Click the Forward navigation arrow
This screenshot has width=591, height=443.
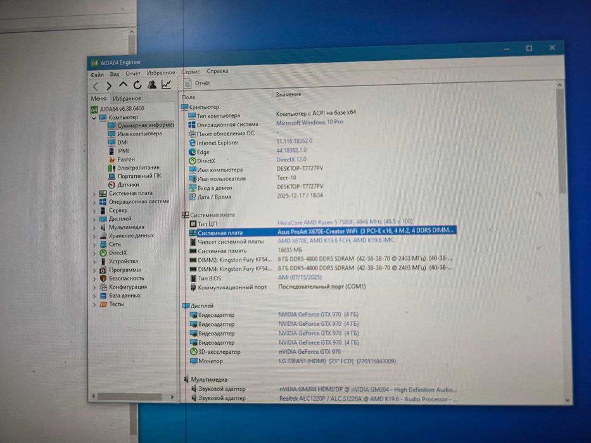tap(109, 86)
